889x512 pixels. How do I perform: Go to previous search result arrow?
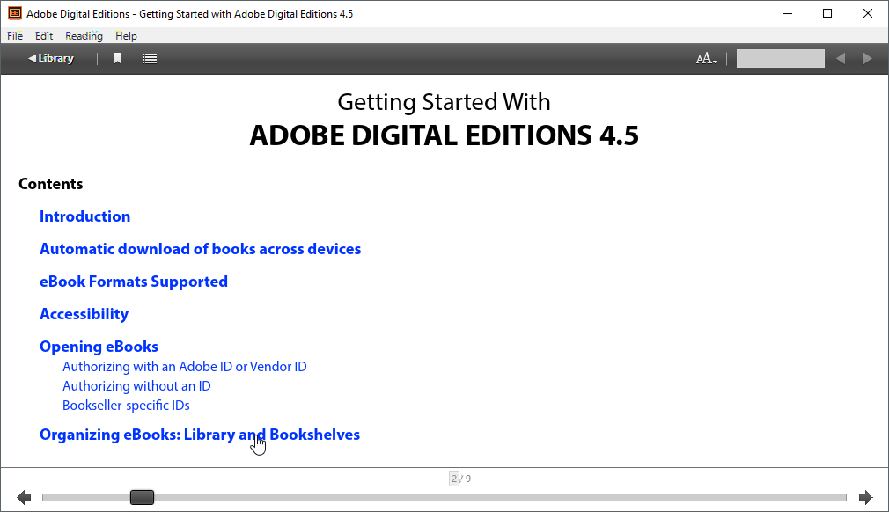click(841, 58)
